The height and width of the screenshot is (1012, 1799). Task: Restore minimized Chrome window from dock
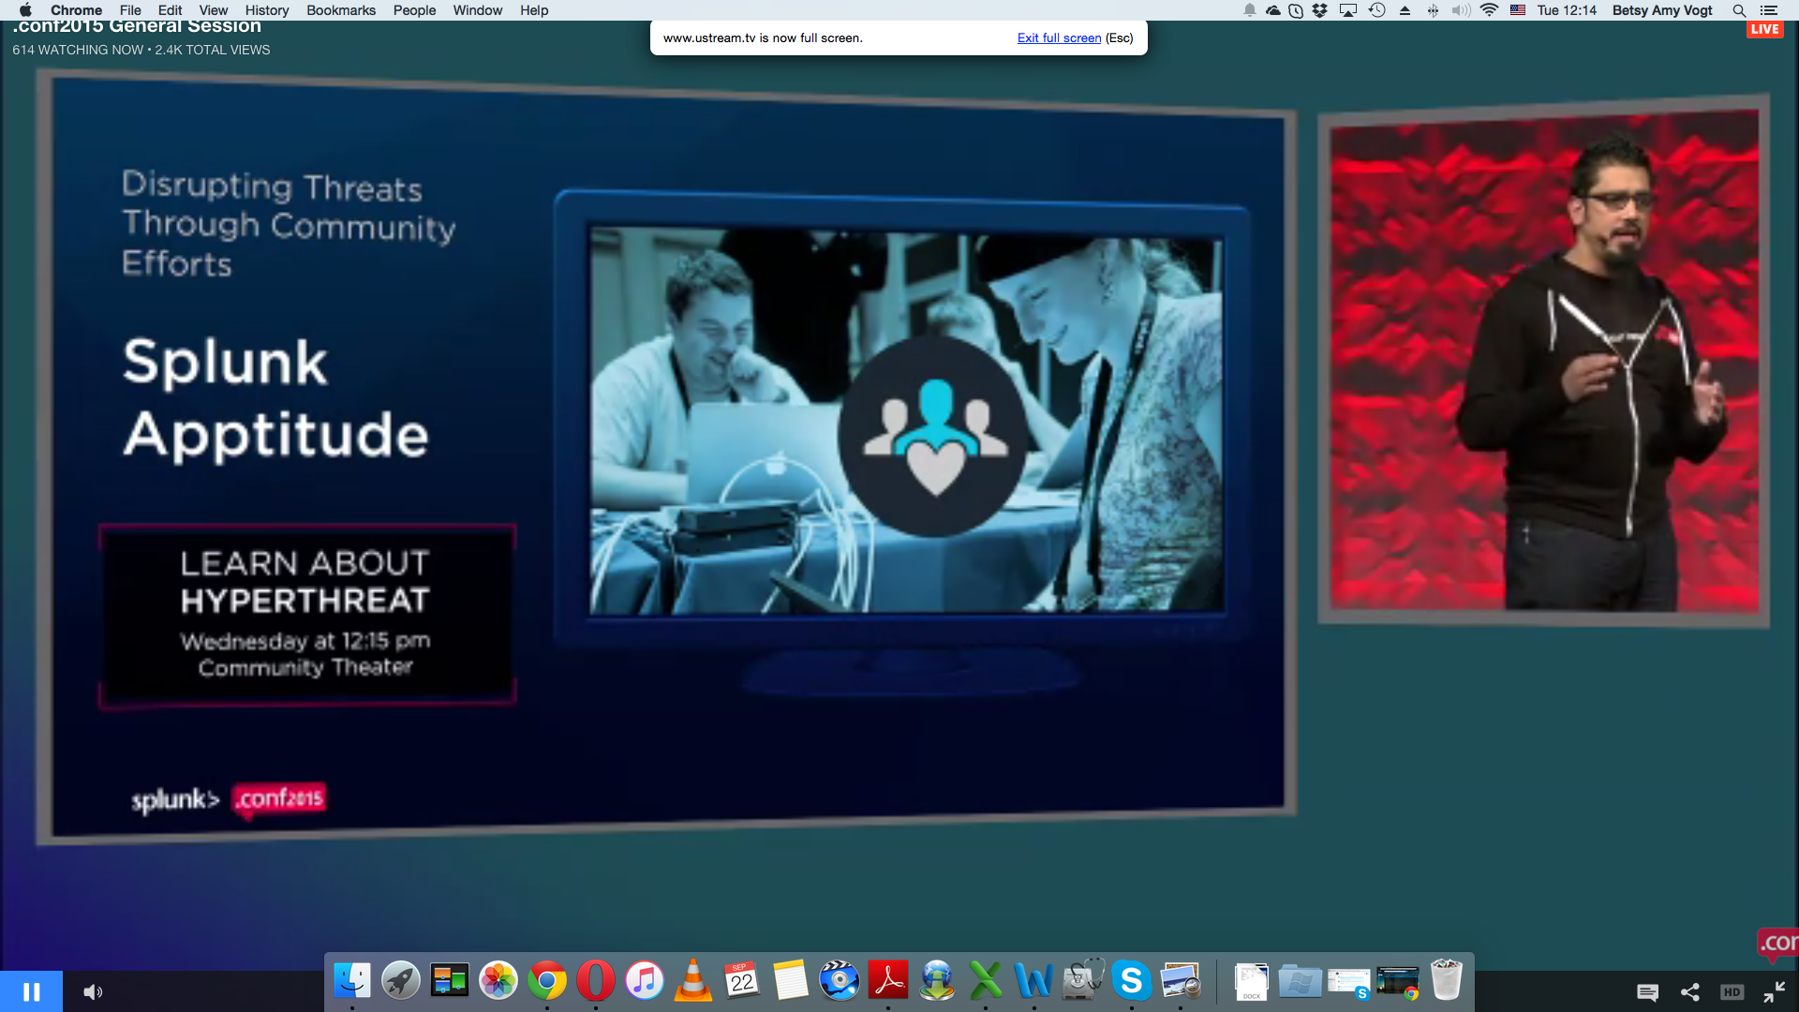click(1397, 983)
